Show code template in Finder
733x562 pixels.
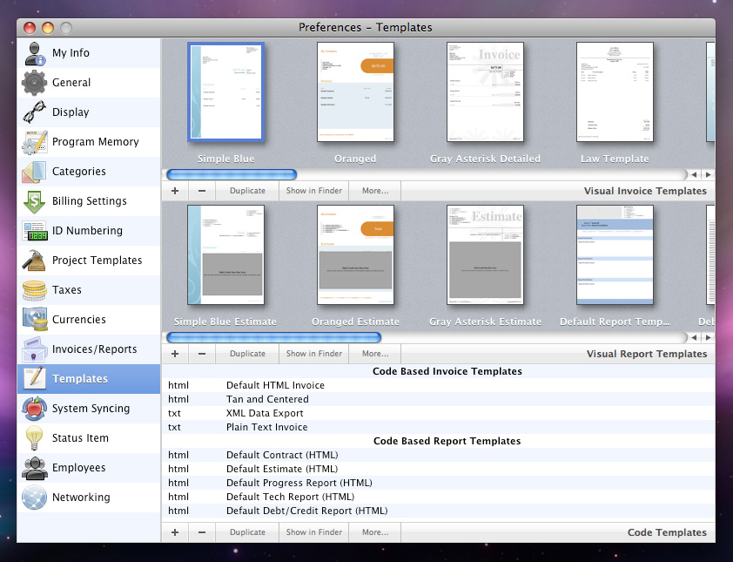pyautogui.click(x=314, y=532)
